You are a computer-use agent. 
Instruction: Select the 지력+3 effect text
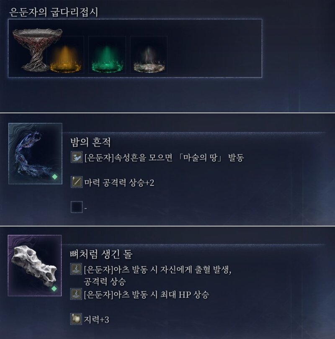click(x=96, y=320)
